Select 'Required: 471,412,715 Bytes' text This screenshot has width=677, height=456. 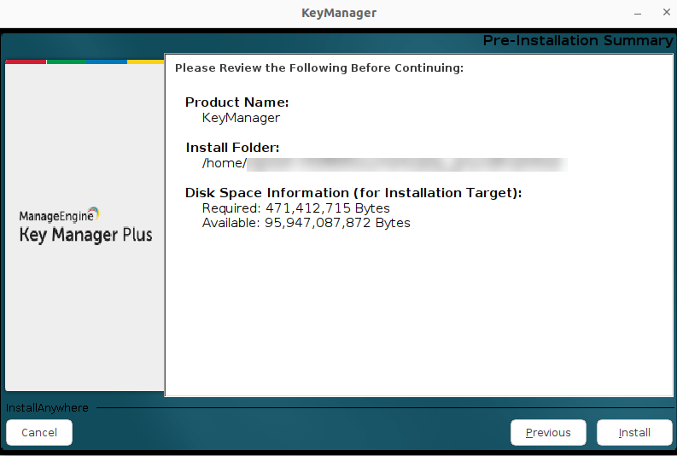[x=295, y=208]
